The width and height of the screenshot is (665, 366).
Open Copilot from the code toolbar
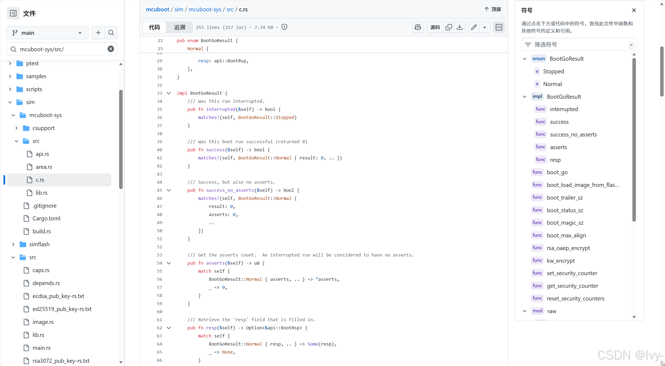coord(418,27)
